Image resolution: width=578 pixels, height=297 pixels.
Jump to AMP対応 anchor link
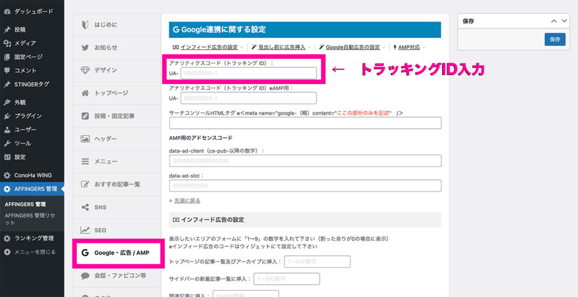(x=409, y=47)
